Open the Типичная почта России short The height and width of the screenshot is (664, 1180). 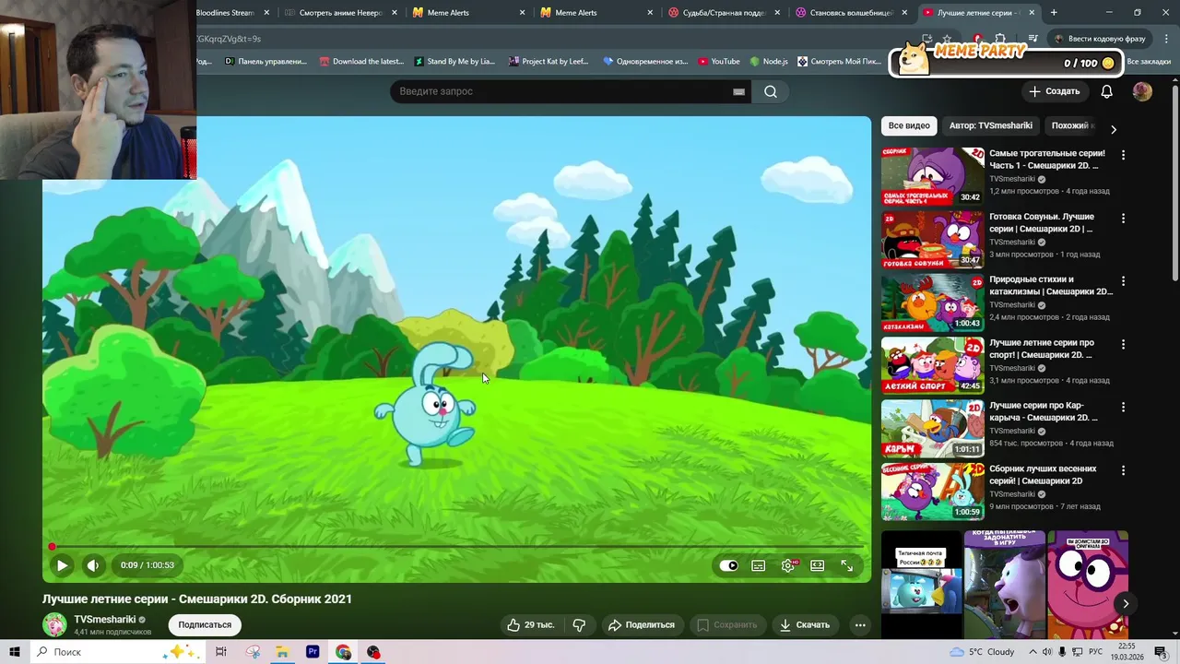pos(921,585)
